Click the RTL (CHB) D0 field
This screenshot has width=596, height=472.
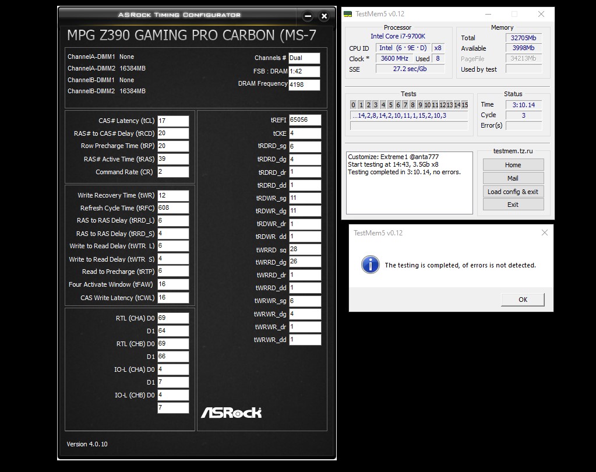click(x=174, y=344)
